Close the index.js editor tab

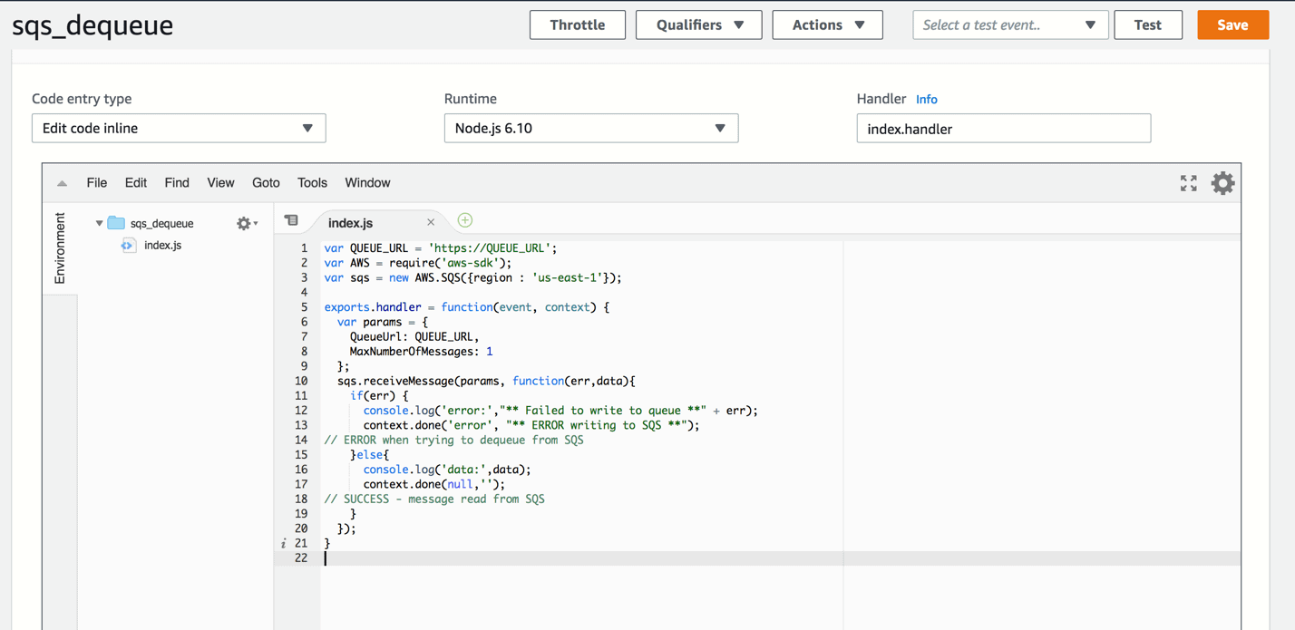(431, 222)
